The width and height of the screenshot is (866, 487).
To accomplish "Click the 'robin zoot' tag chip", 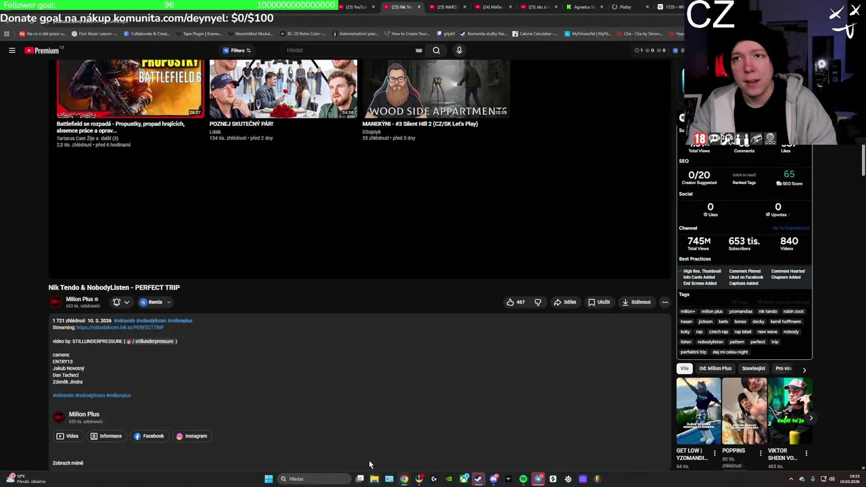I will point(793,312).
